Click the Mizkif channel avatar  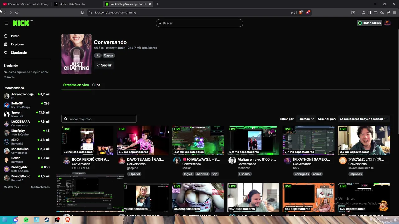(x=177, y=161)
